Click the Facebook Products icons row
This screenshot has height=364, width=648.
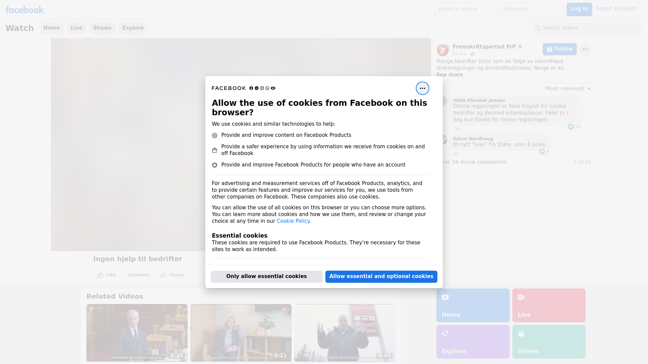pos(262,88)
